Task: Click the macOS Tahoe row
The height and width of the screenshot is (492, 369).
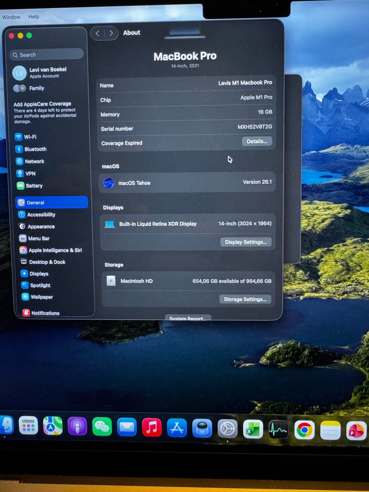Action: pyautogui.click(x=187, y=183)
